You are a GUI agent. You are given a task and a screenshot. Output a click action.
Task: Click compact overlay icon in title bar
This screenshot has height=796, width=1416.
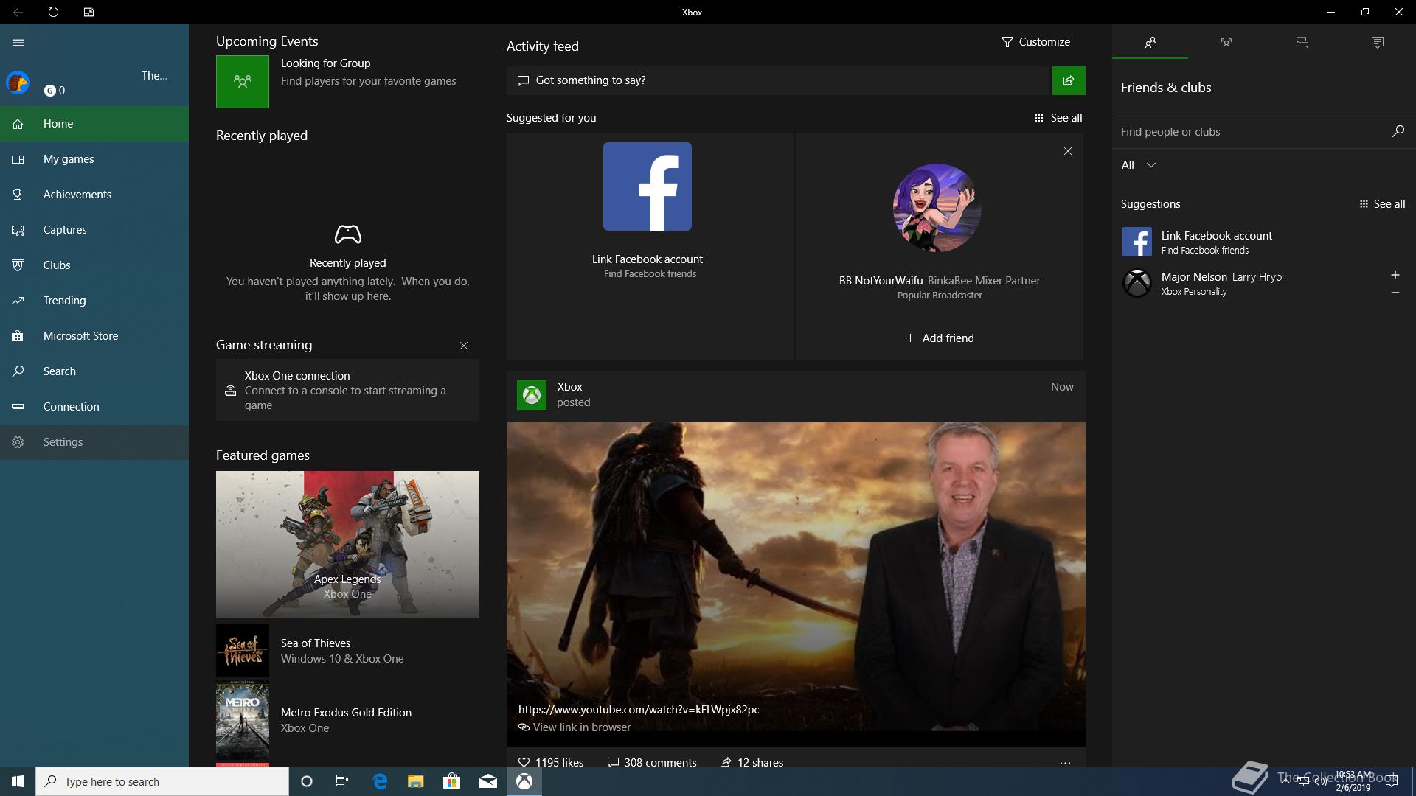tap(88, 12)
